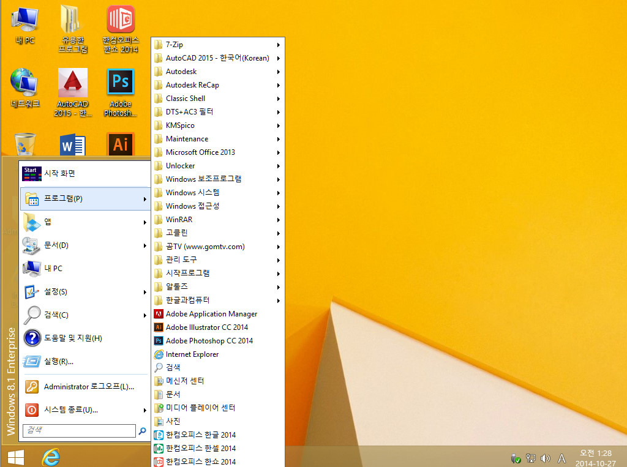Launch AutoCAD 2015 desktop shortcut
The height and width of the screenshot is (467, 627).
click(x=73, y=92)
